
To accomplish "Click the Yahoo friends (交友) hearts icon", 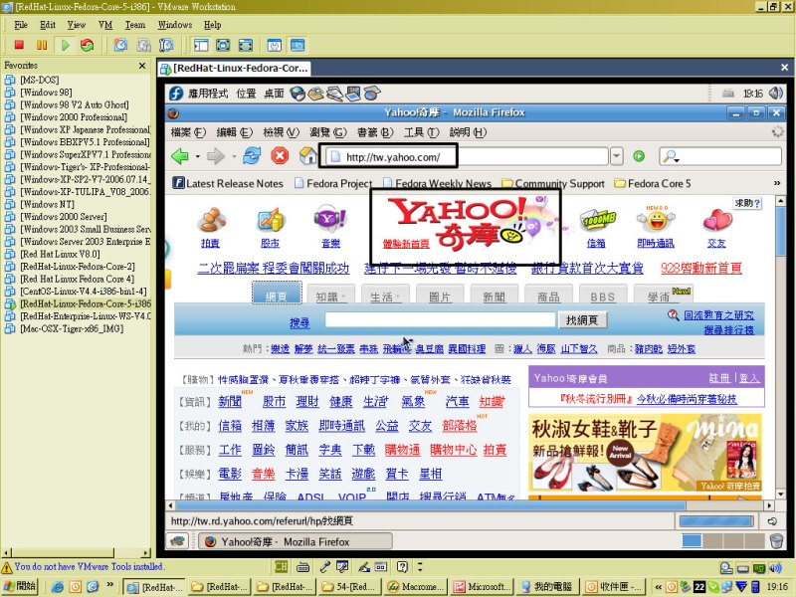I will (716, 220).
